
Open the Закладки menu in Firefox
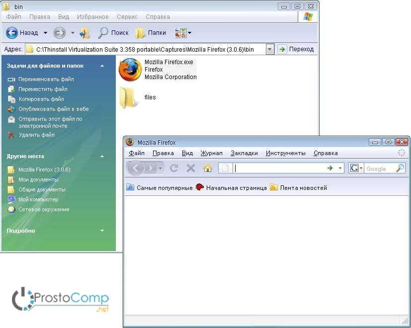[244, 153]
